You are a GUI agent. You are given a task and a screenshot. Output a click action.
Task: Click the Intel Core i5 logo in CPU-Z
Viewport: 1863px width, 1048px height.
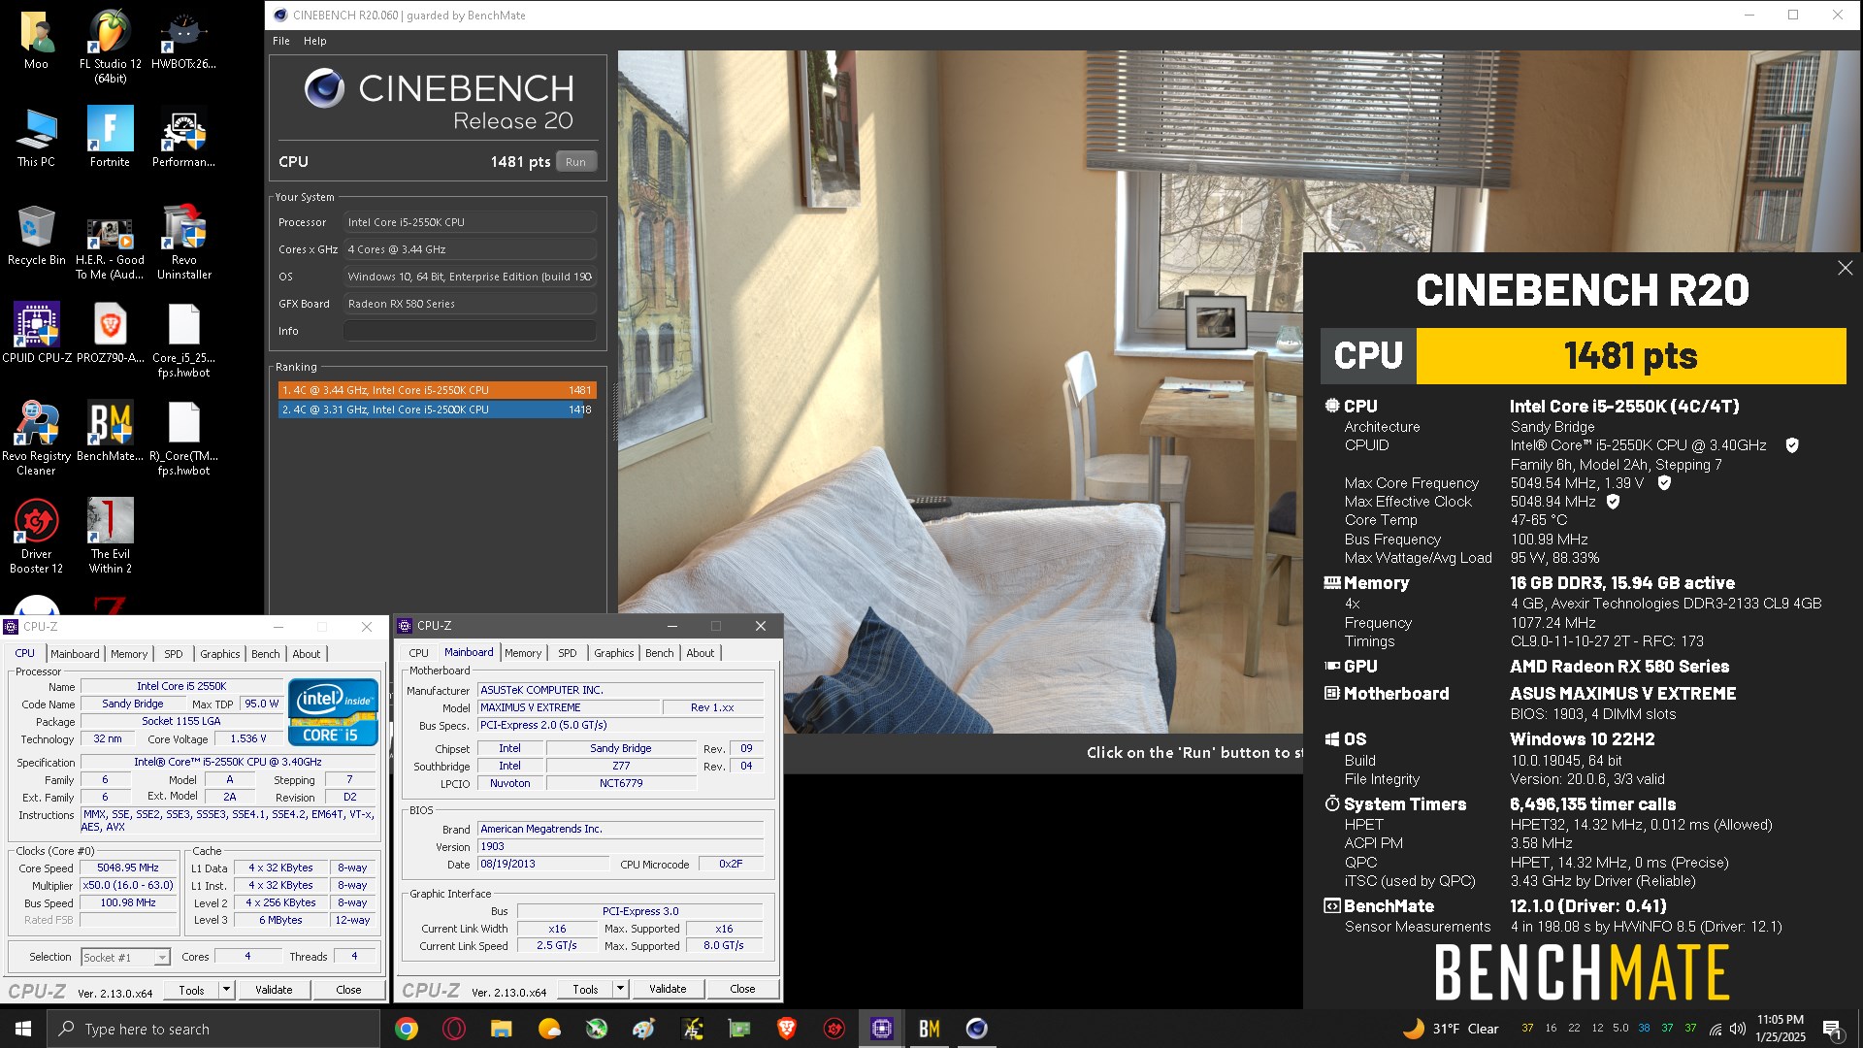(x=333, y=712)
